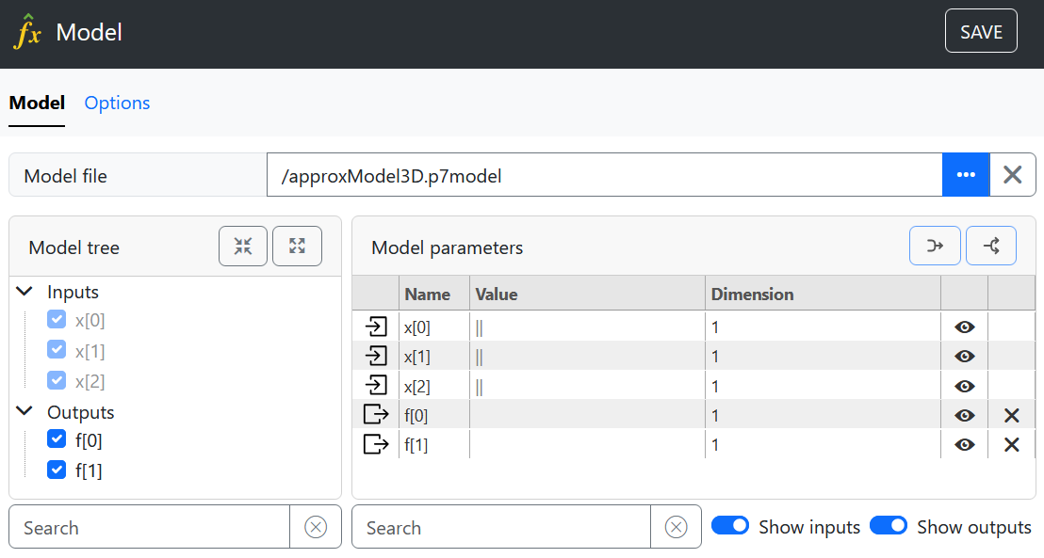Browse for model file with ellipsis button
Image resolution: width=1044 pixels, height=558 pixels.
click(966, 175)
